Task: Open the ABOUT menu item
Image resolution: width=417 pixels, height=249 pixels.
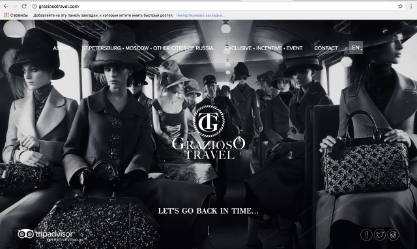Action: (62, 48)
